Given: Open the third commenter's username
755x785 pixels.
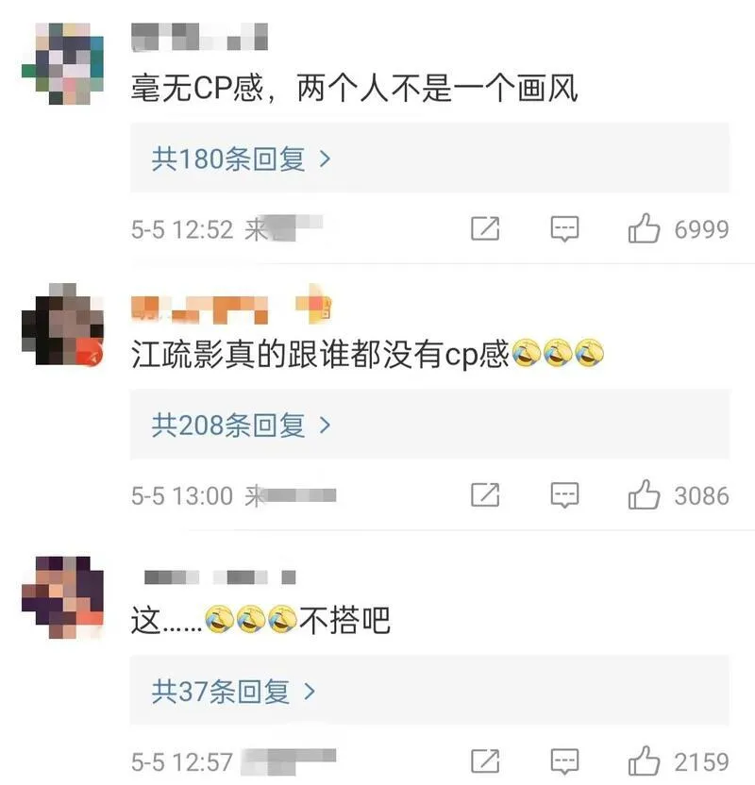Looking at the screenshot, I should tap(220, 577).
